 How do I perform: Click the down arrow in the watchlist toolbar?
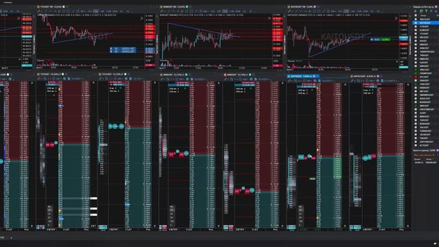click(x=436, y=11)
